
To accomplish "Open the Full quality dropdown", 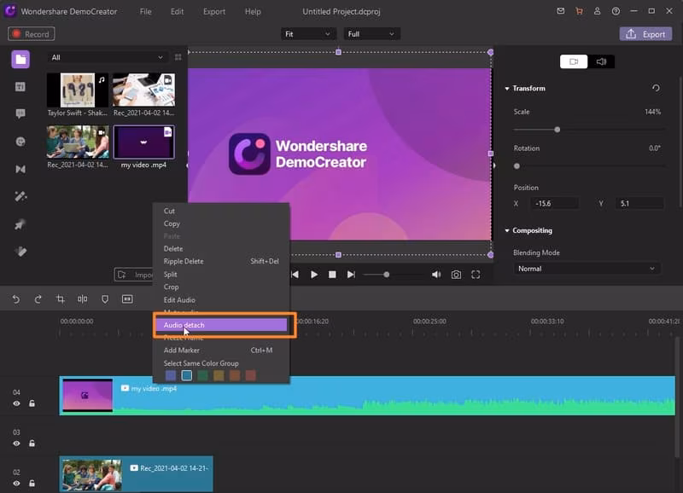I will pyautogui.click(x=371, y=34).
